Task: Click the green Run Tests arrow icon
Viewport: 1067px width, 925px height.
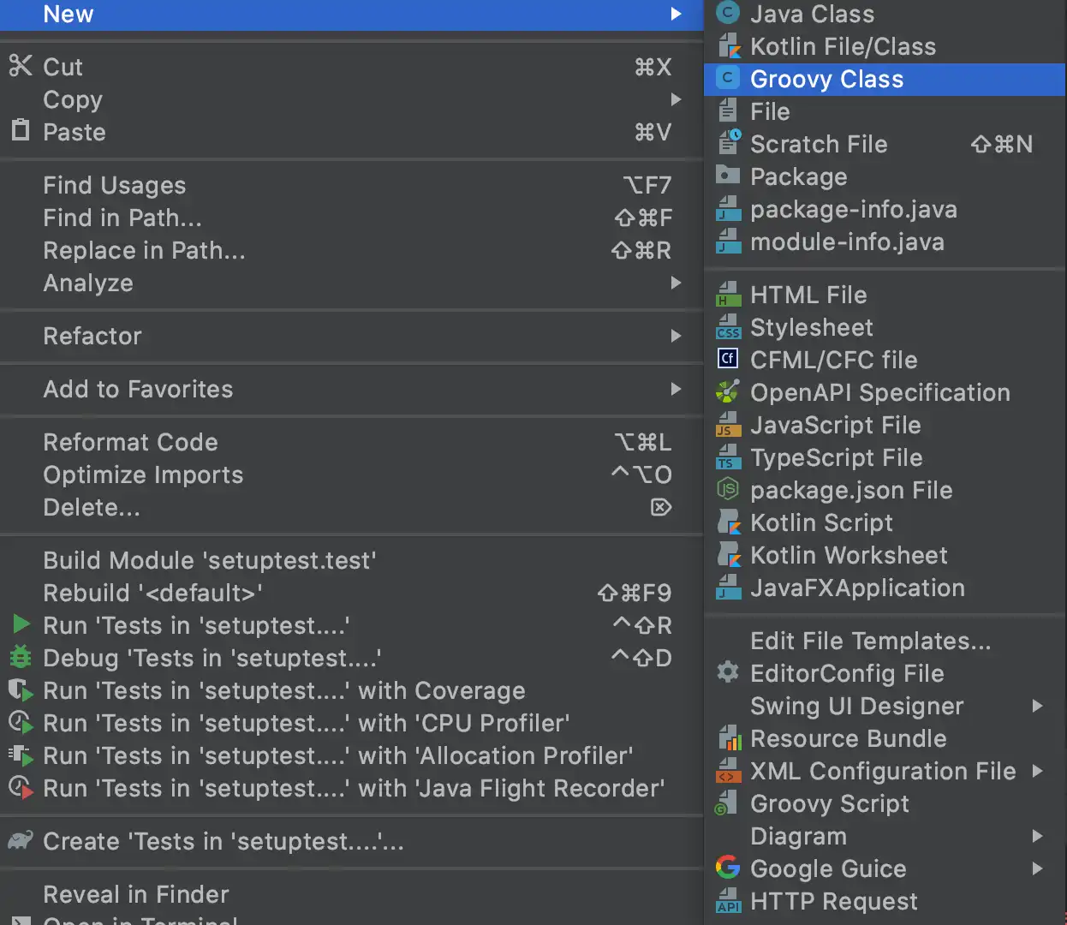Action: [x=21, y=624]
